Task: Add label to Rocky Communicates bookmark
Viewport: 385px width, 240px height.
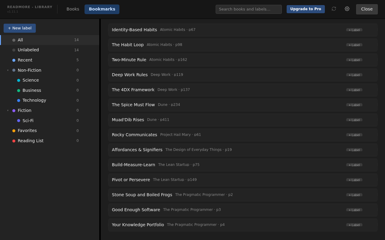Action: [354, 135]
